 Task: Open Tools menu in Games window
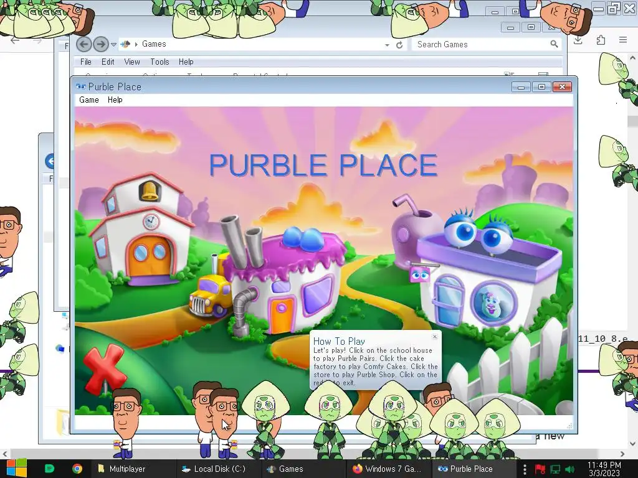pos(159,62)
